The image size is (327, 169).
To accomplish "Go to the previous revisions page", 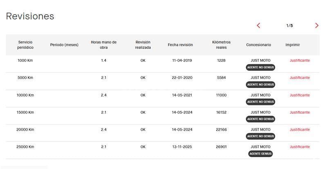I will (x=258, y=26).
